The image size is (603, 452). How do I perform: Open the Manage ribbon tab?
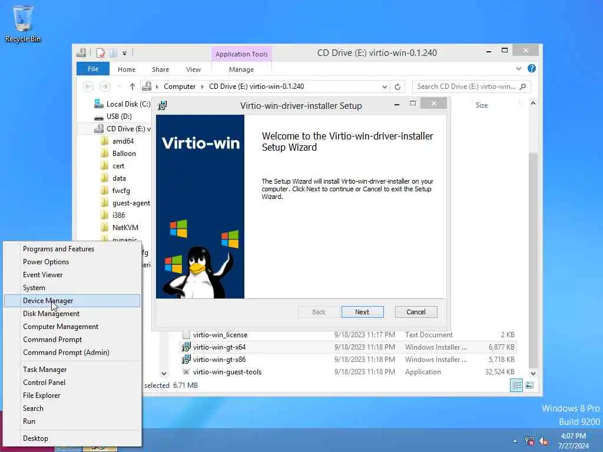point(241,69)
